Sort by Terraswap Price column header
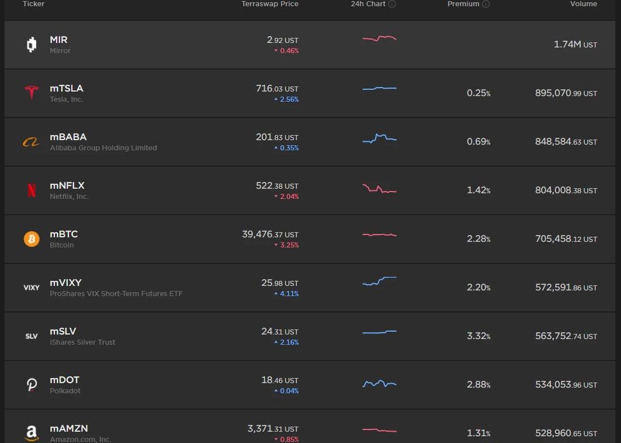621x443 pixels. pyautogui.click(x=270, y=4)
